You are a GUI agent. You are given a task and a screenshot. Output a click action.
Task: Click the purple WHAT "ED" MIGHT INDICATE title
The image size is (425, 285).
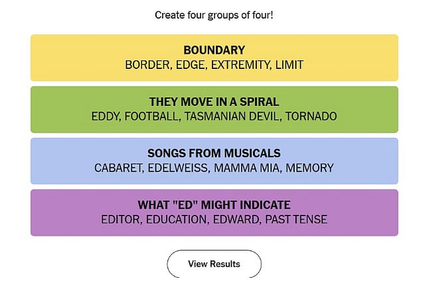tap(214, 205)
